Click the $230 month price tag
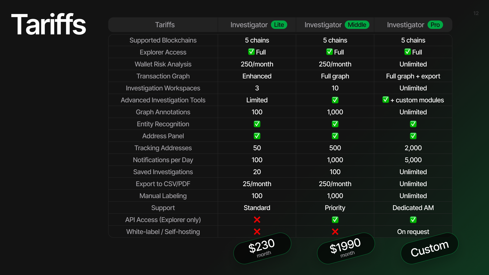This screenshot has height=275, width=489. (x=262, y=248)
